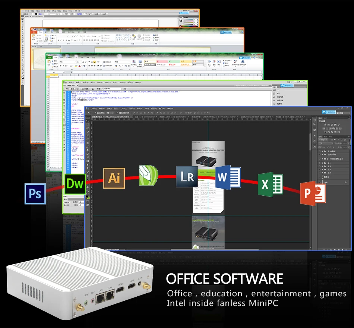Click the top color slider in Illustrator's Color panel
Viewport: 354px width, 328px height.
click(x=189, y=19)
